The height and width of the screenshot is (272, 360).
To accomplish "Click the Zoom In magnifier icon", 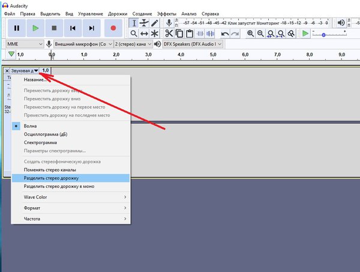I will tap(250, 34).
